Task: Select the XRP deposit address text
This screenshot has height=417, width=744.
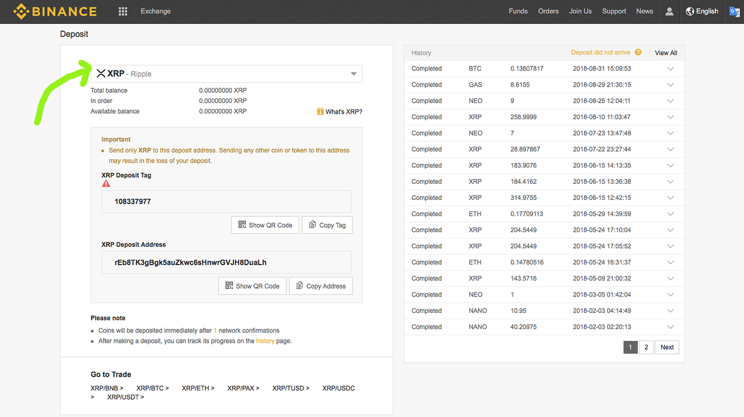Action: tap(191, 263)
